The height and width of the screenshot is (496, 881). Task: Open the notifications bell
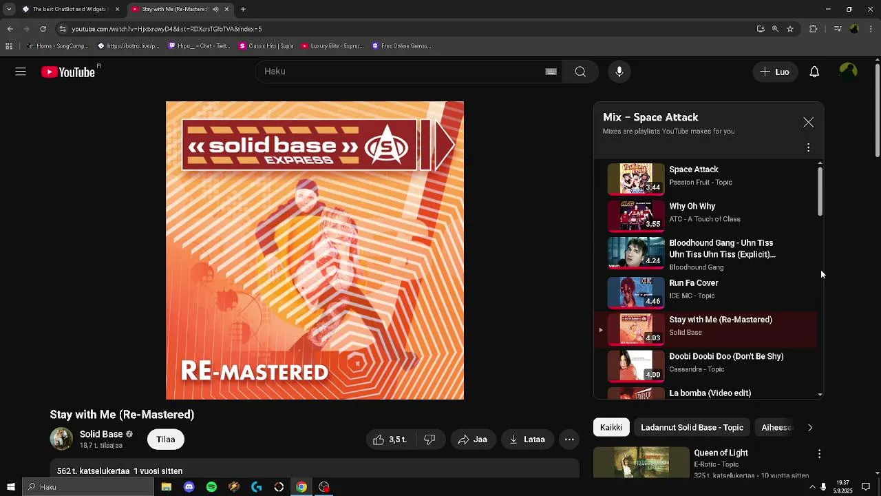pos(814,72)
